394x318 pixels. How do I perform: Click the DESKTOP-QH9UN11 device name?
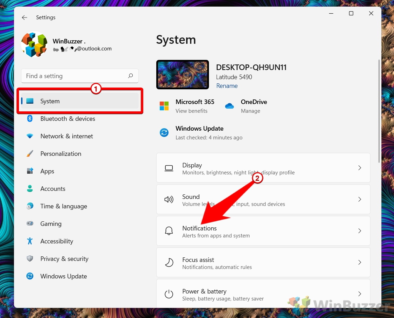(251, 67)
